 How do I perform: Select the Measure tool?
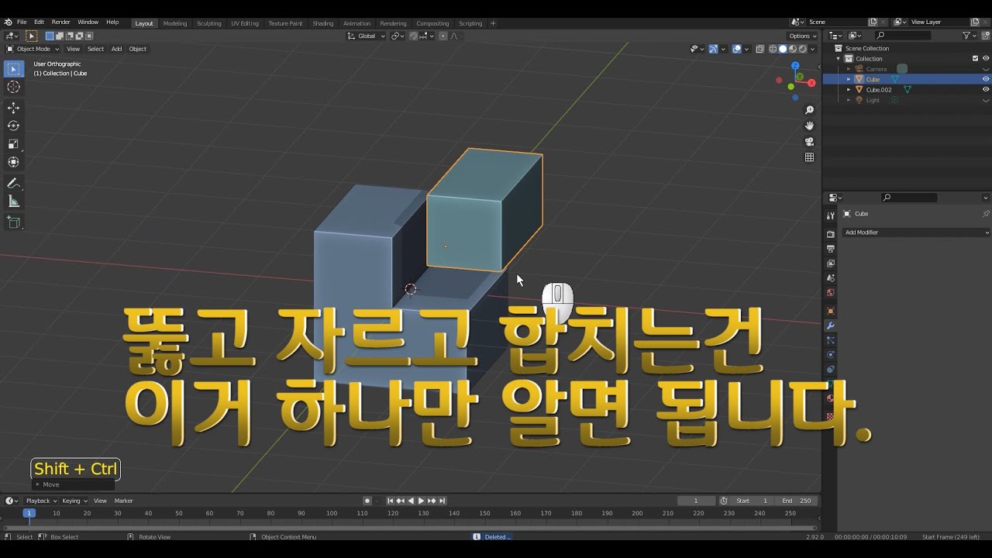pos(13,201)
